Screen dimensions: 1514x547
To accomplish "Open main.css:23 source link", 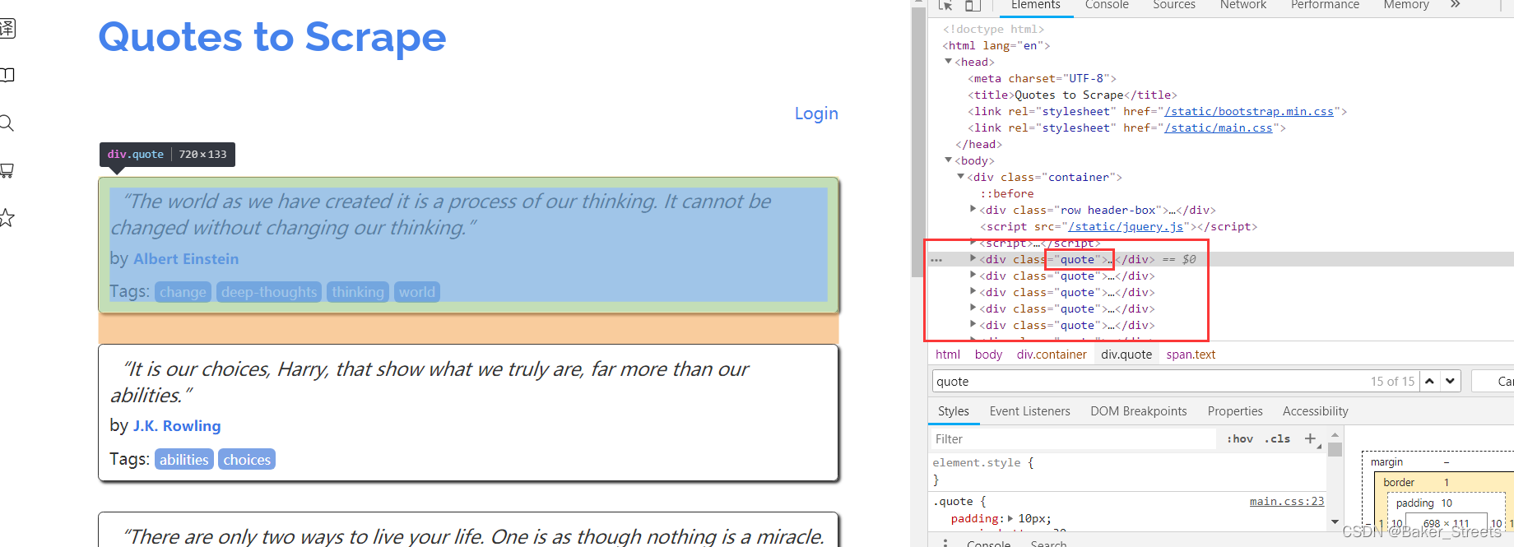I will 1287,501.
